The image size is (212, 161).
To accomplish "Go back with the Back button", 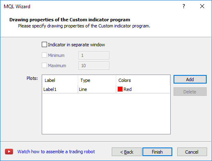I will (x=126, y=152).
